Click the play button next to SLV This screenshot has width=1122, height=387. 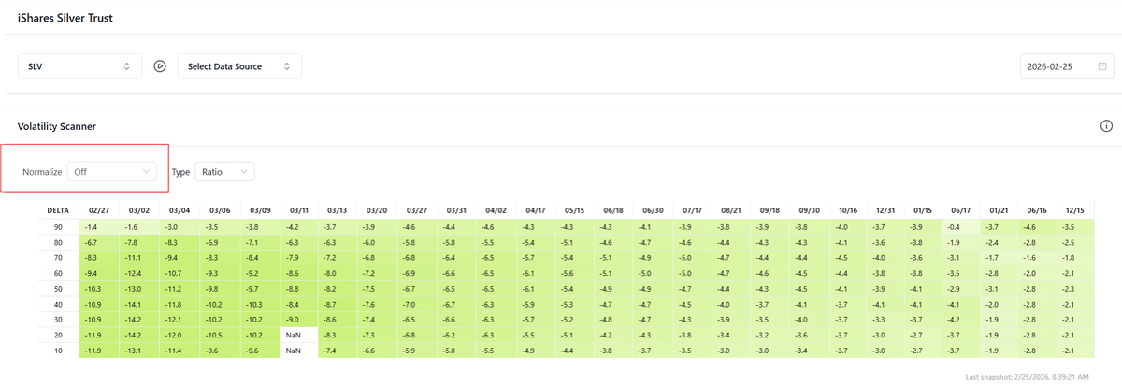tap(160, 66)
